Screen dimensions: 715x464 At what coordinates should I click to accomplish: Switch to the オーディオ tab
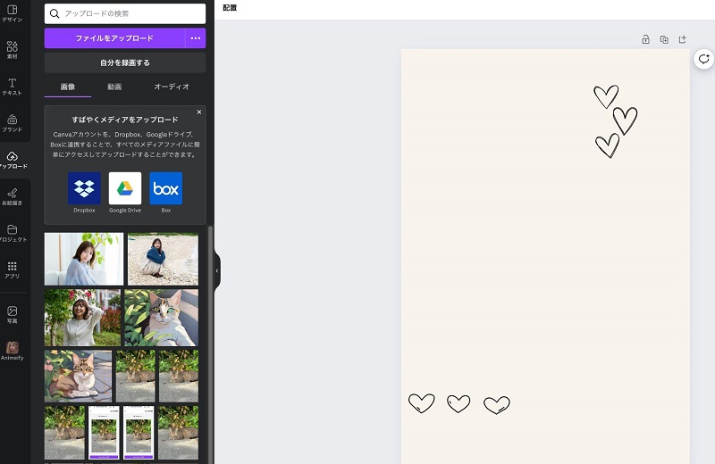pyautogui.click(x=172, y=87)
